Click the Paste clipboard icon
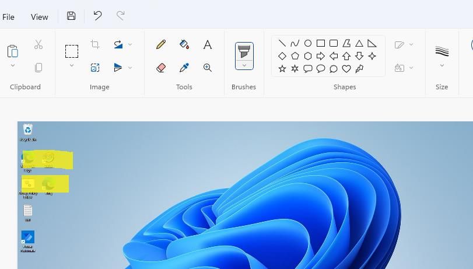Image resolution: width=473 pixels, height=269 pixels. pos(13,51)
